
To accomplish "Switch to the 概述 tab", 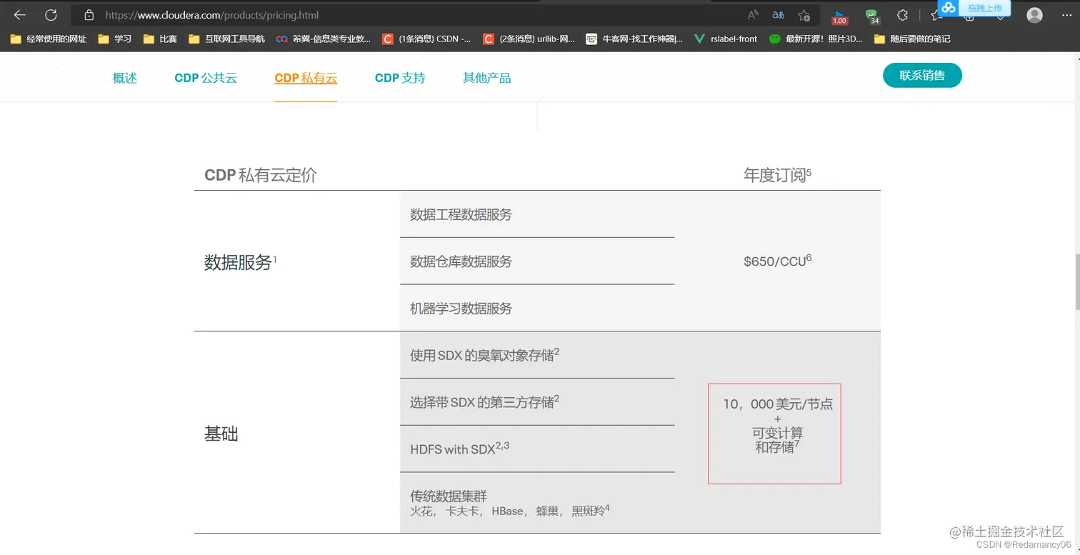I will point(124,78).
